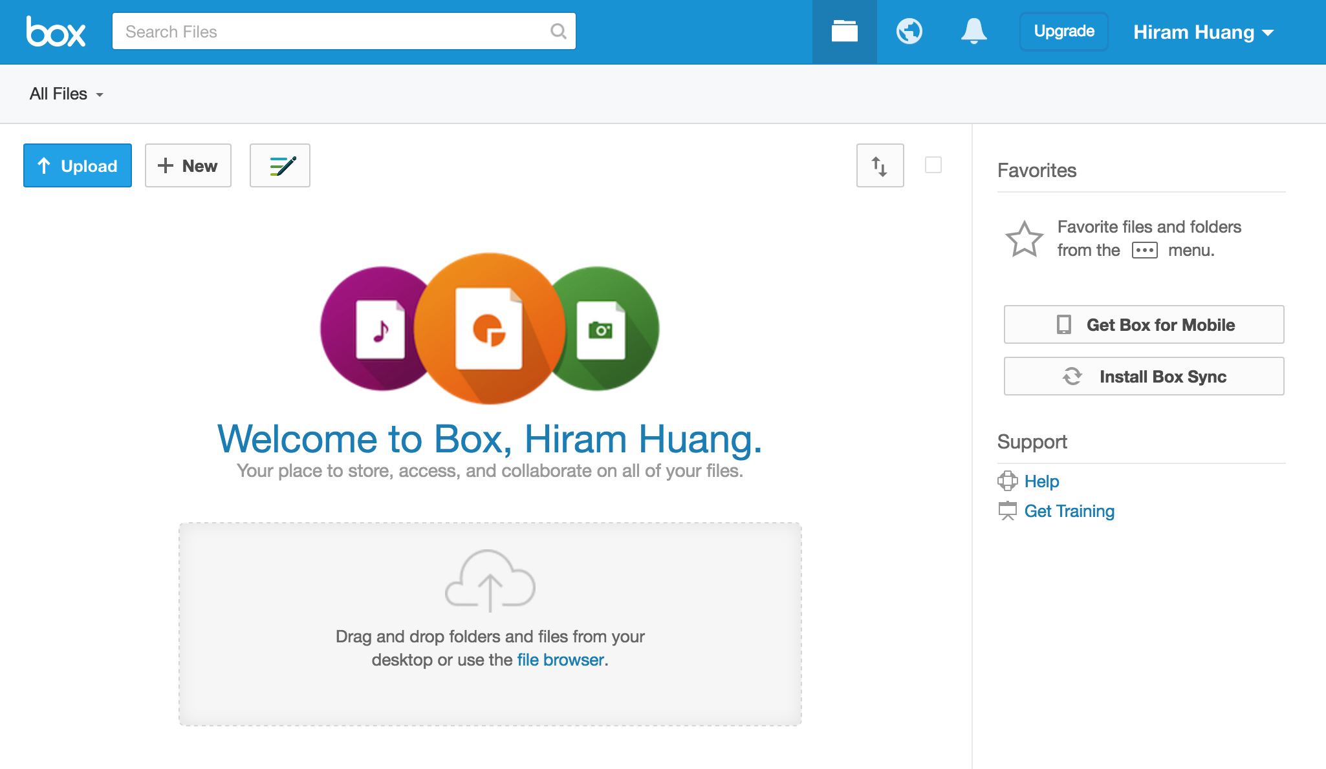Click the search magnifier icon

pos(558,31)
